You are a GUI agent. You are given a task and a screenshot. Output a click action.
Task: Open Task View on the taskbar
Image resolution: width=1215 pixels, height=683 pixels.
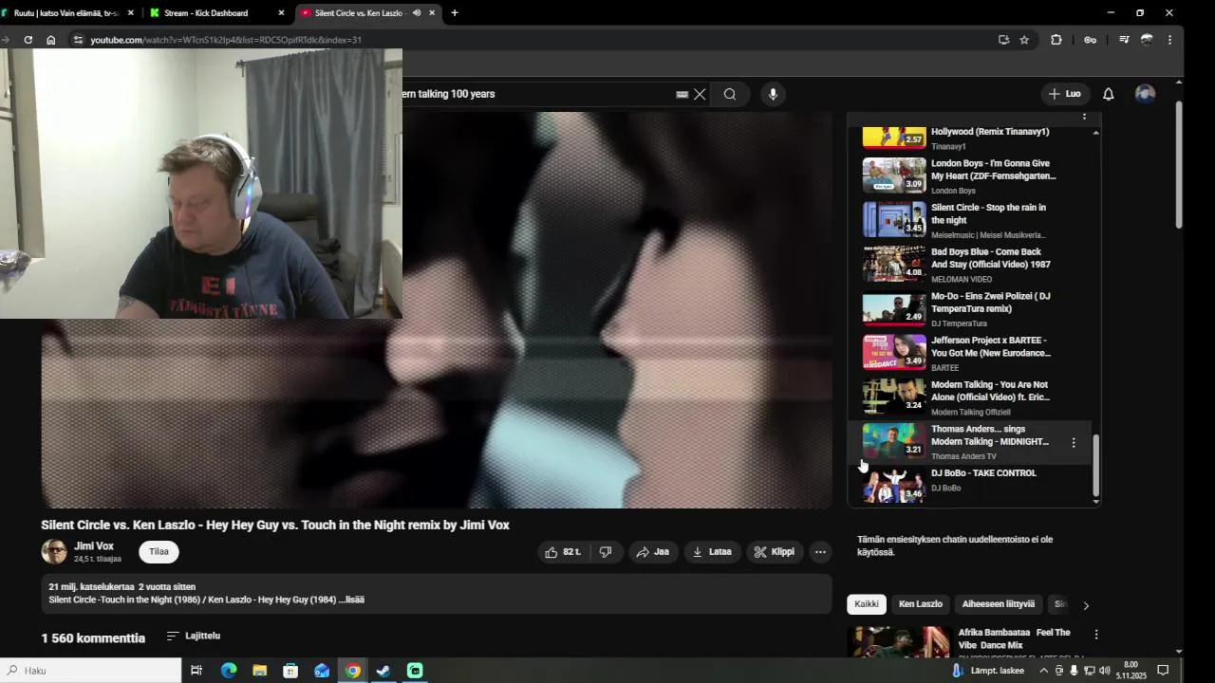pyautogui.click(x=196, y=671)
